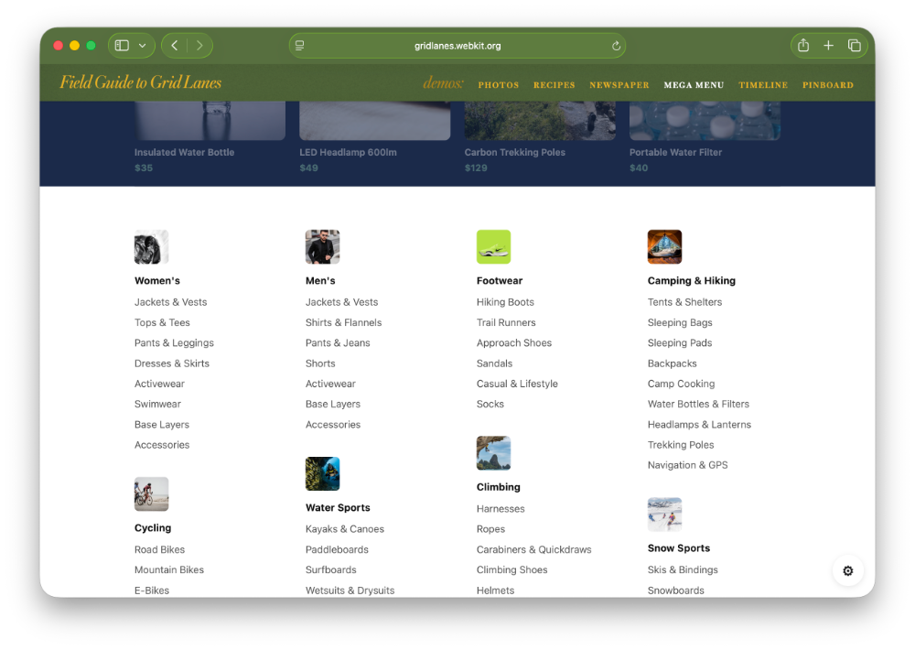
Task: Open the settings gear button
Action: coord(848,570)
